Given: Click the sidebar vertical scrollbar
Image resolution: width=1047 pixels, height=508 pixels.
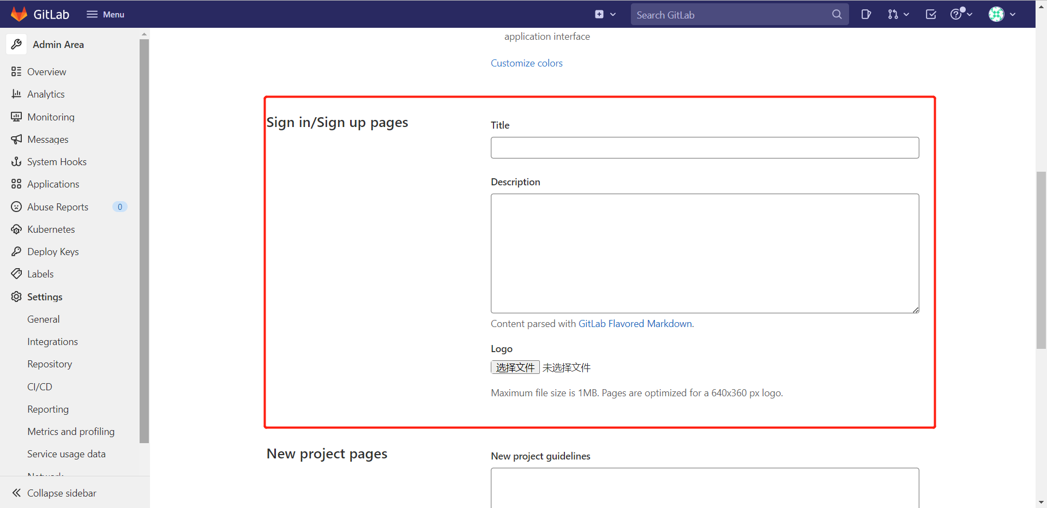Looking at the screenshot, I should tap(144, 240).
